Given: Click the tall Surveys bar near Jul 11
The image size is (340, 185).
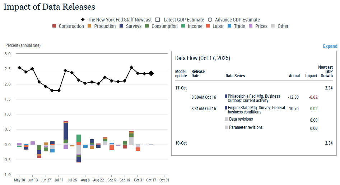Looking at the screenshot, I should click(66, 131).
